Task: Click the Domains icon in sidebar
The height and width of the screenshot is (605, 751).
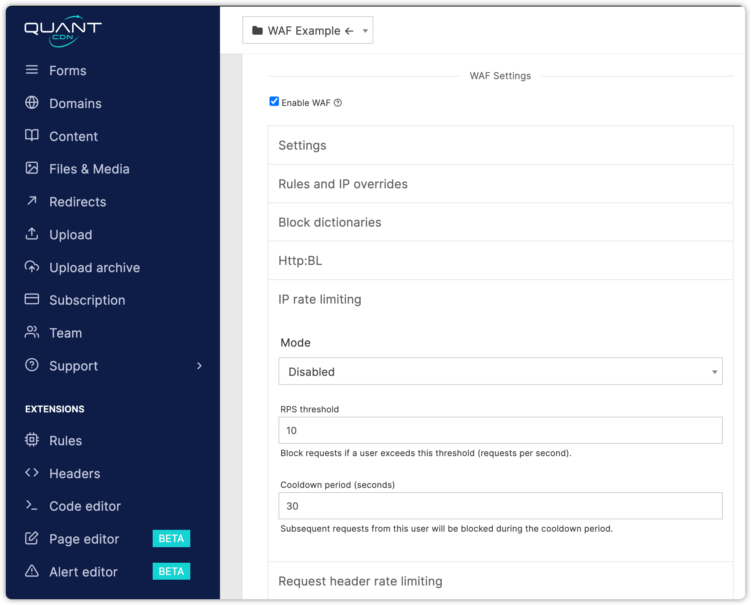Action: coord(31,103)
